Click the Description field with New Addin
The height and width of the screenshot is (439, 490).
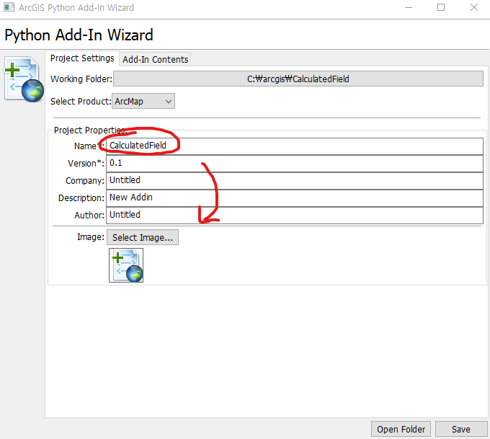click(295, 198)
